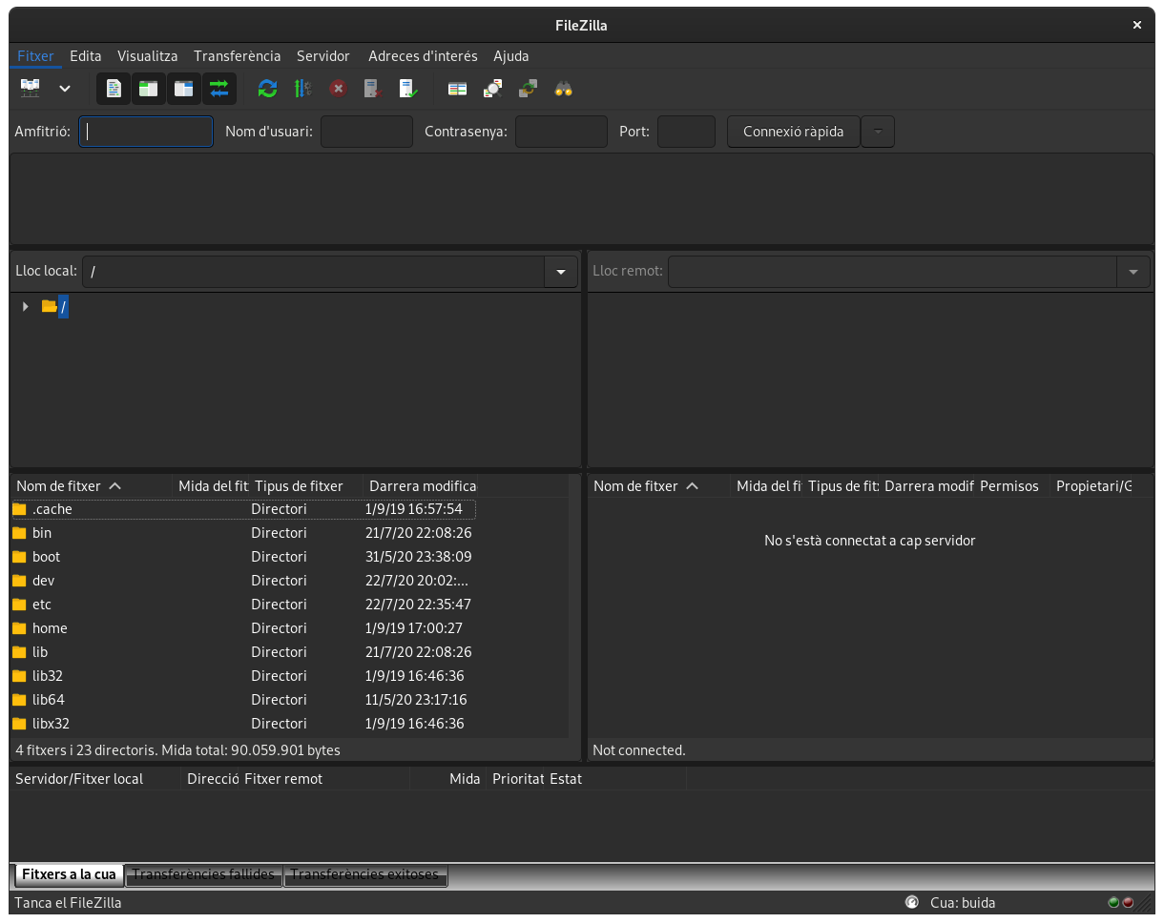Image resolution: width=1164 pixels, height=923 pixels.
Task: Open the Site Manager icon
Action: (31, 89)
